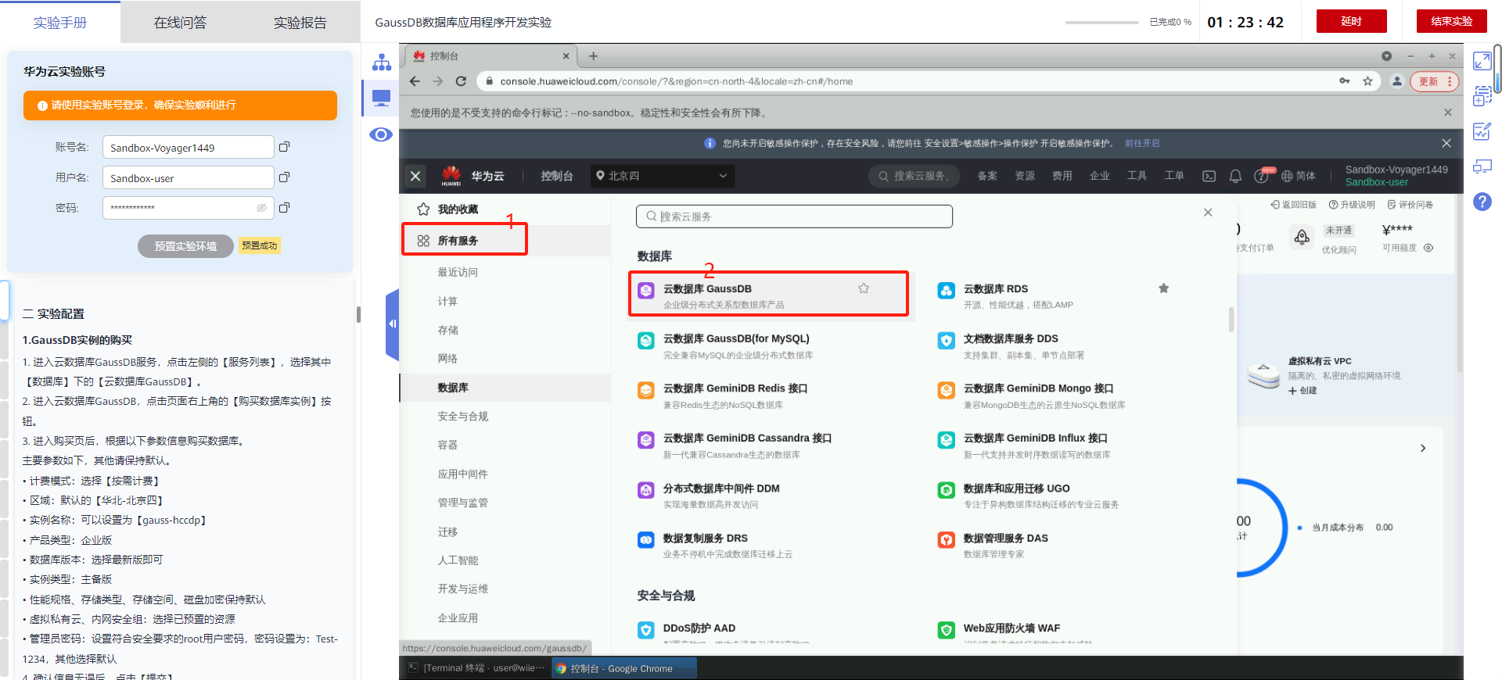This screenshot has height=680, width=1502.
Task: Toggle password visibility in the account panel
Action: [x=261, y=208]
